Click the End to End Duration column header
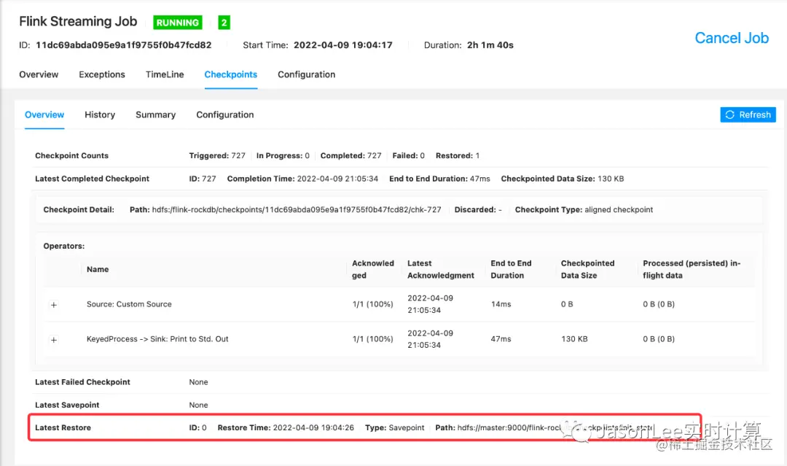 tap(511, 270)
